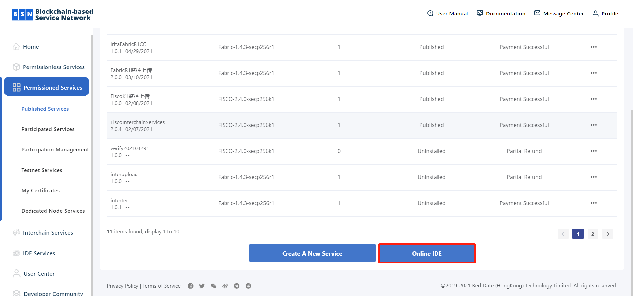Screen dimensions: 633x296
Task: Click Published status for IritaFabricR1CC
Action: [432, 47]
